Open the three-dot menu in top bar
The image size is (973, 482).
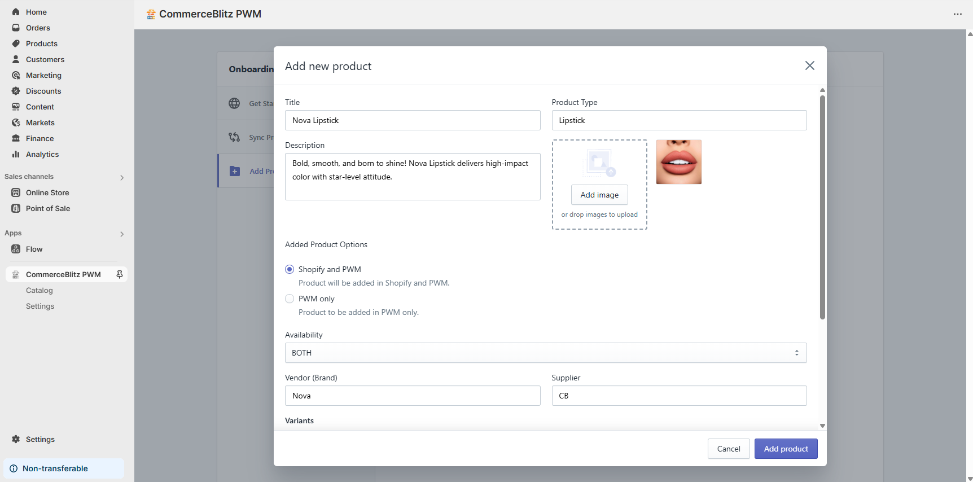(958, 14)
